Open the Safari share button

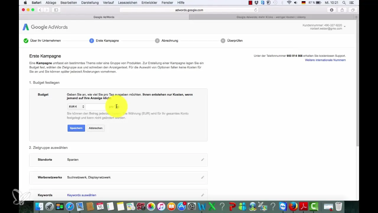[342, 10]
